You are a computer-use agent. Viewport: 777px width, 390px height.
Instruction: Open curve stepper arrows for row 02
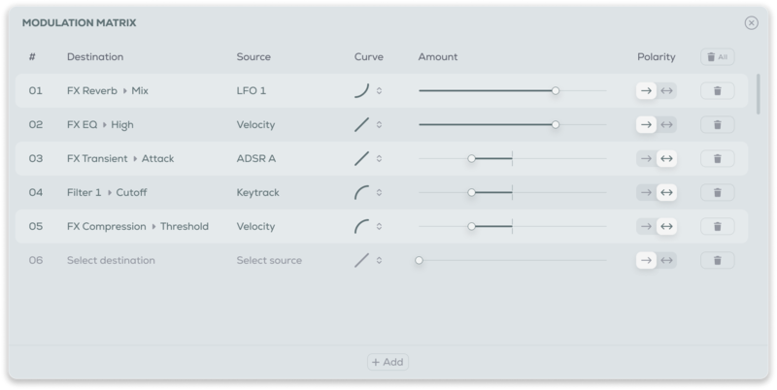tap(379, 125)
